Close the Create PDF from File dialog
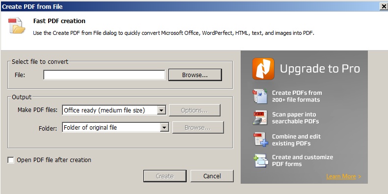Screen dimensions: 388x194 pyautogui.click(x=384, y=6)
